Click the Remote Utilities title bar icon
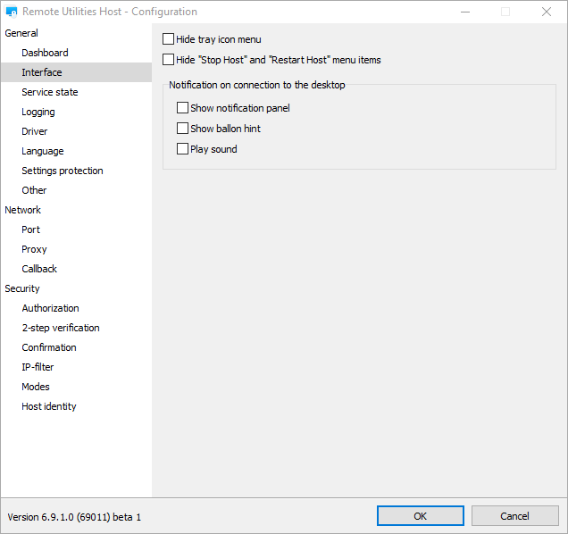 click(x=12, y=13)
